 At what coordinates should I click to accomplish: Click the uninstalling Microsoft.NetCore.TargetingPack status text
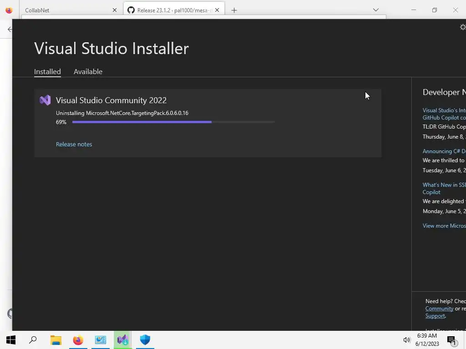point(122,113)
